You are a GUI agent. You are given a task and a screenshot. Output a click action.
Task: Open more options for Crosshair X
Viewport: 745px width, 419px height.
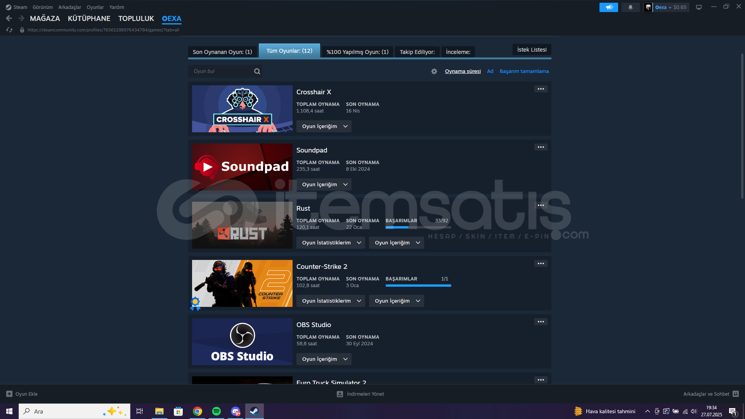pos(541,89)
